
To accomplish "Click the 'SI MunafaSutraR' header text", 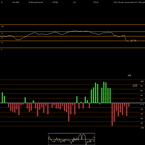I will click(x=36, y=2).
